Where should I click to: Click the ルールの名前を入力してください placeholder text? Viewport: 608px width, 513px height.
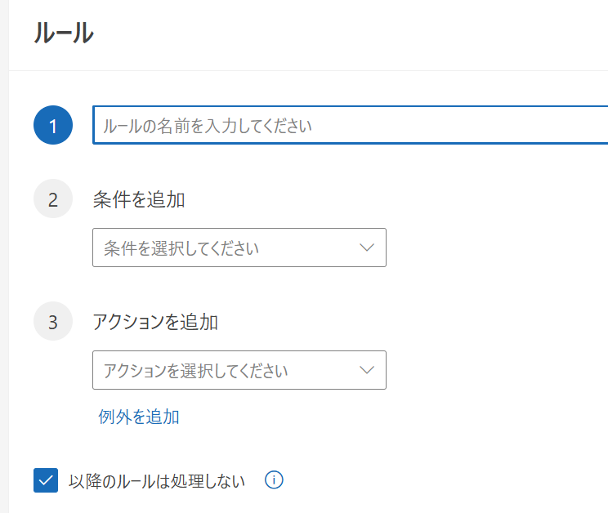(x=208, y=126)
